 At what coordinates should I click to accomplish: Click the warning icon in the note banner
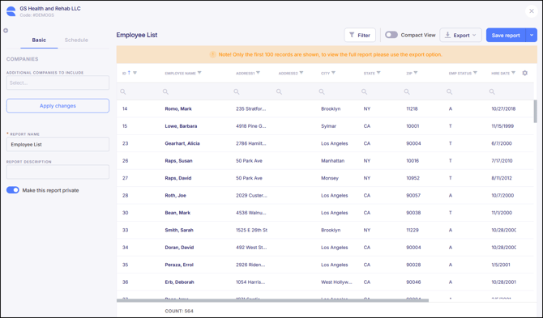[212, 54]
